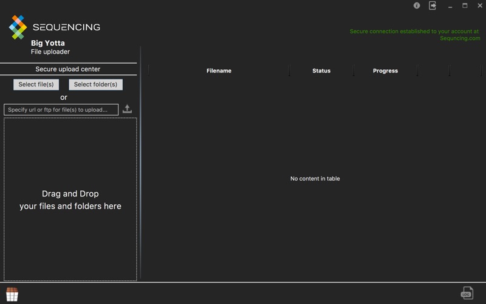Click the Select file(s) button
Image resolution: width=486 pixels, height=304 pixels.
point(36,85)
